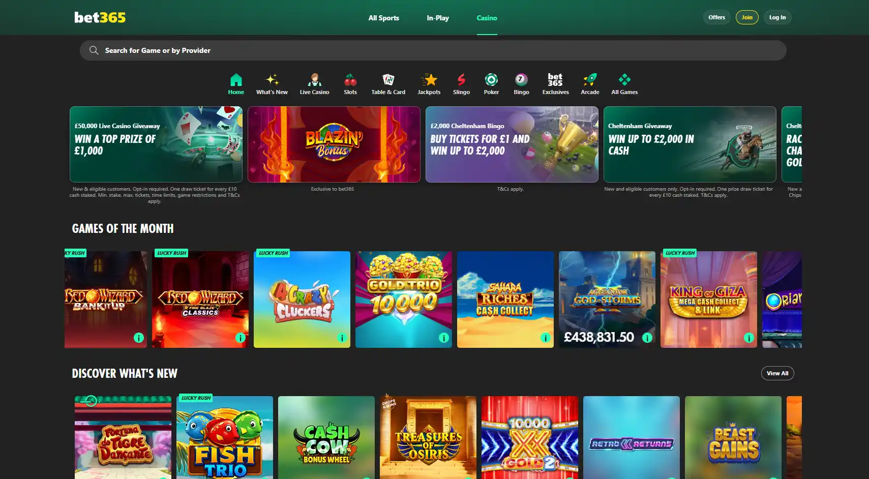This screenshot has width=869, height=479.
Task: Launch Treasures of Osiris game
Action: click(428, 437)
